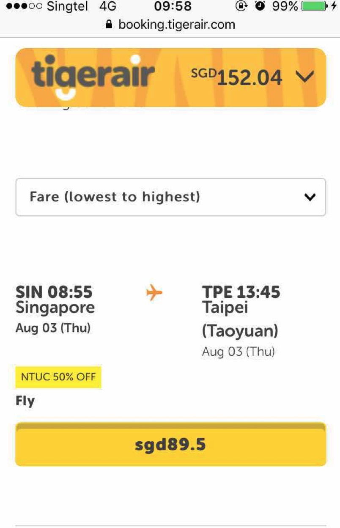
Task: Click the sort dropdown's arrow
Action: coord(310,197)
